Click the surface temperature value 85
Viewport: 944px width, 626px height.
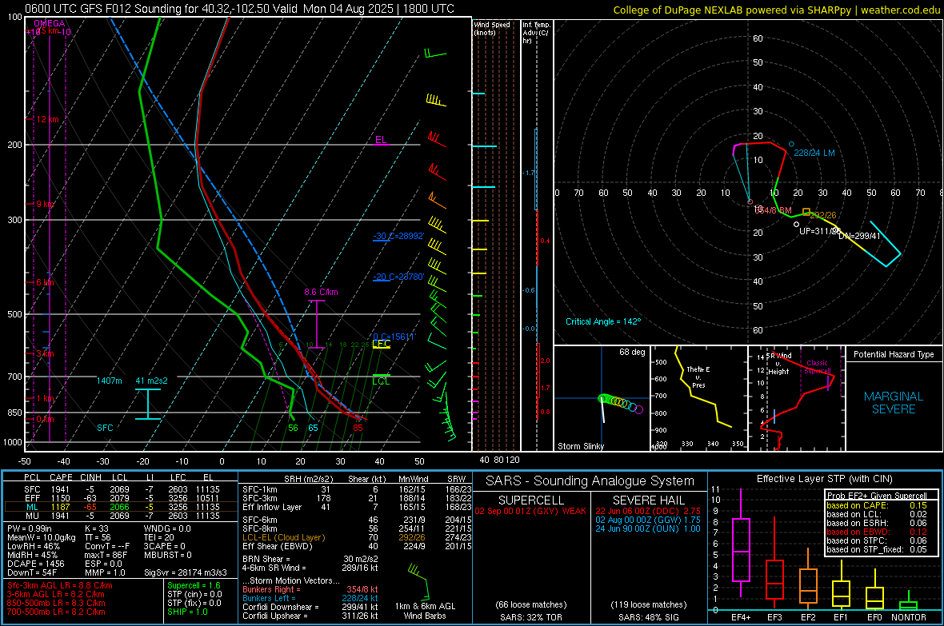pyautogui.click(x=358, y=428)
